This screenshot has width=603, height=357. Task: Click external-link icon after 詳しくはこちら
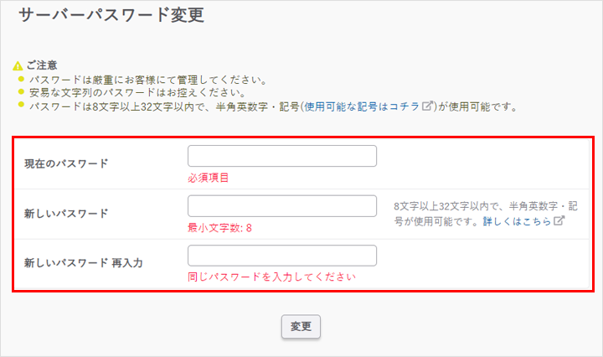point(559,221)
